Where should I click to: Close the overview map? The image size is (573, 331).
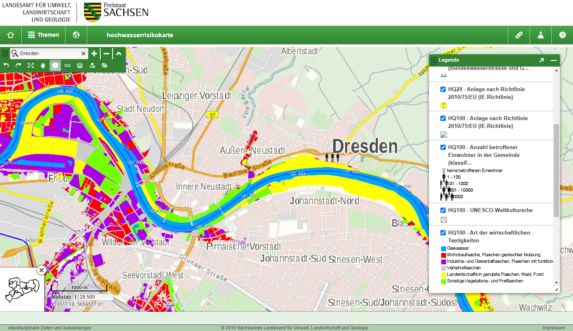coord(41,270)
